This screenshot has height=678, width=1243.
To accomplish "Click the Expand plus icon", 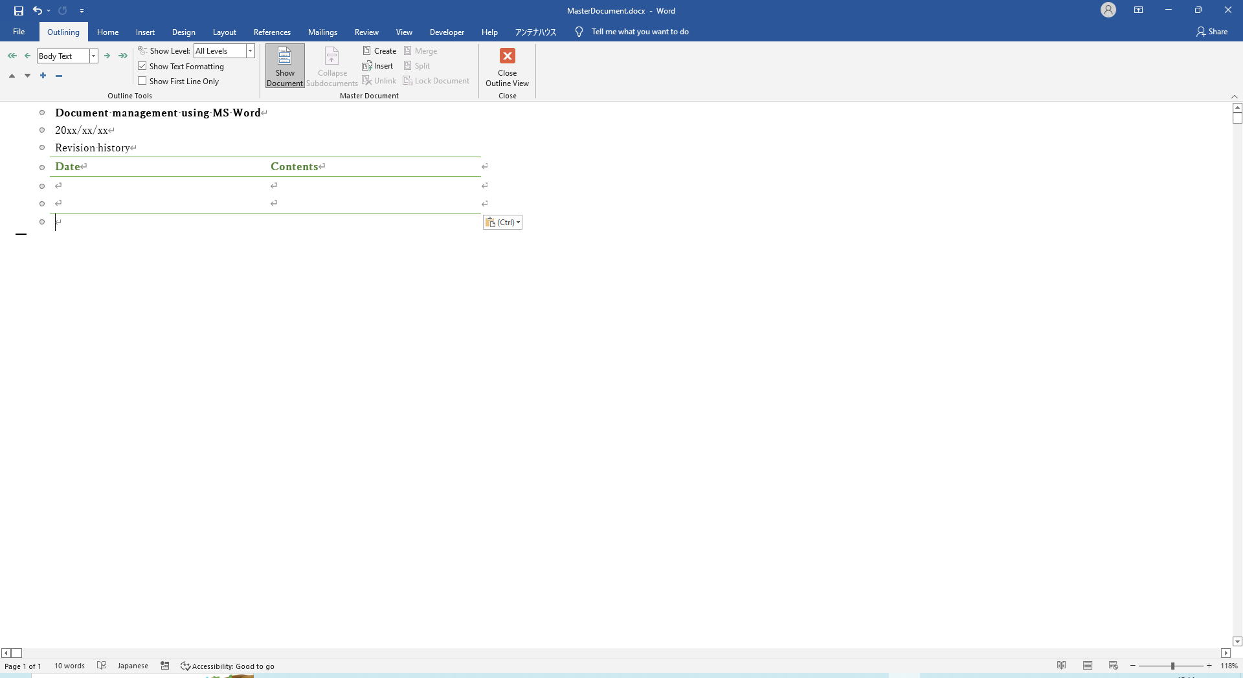I will coord(43,76).
